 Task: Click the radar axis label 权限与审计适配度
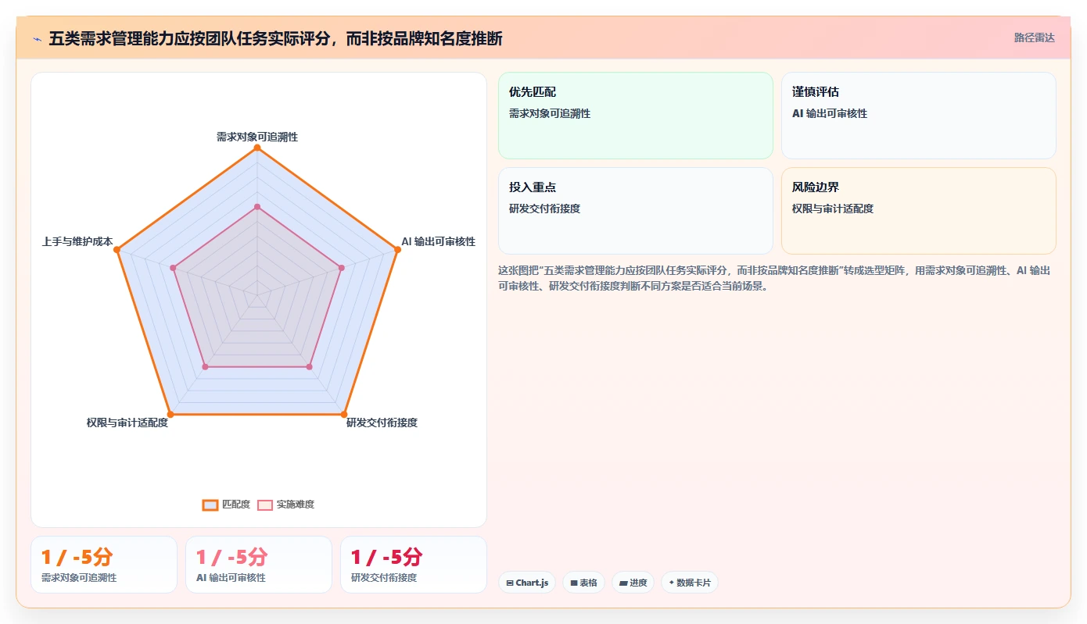(x=127, y=423)
